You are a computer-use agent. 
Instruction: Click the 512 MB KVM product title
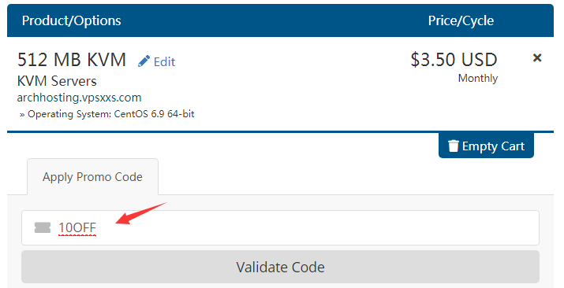pyautogui.click(x=72, y=60)
